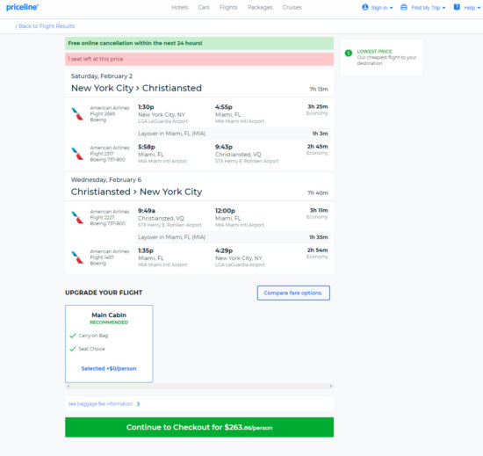Click American Airlines logo for Flight 2669

tap(77, 113)
